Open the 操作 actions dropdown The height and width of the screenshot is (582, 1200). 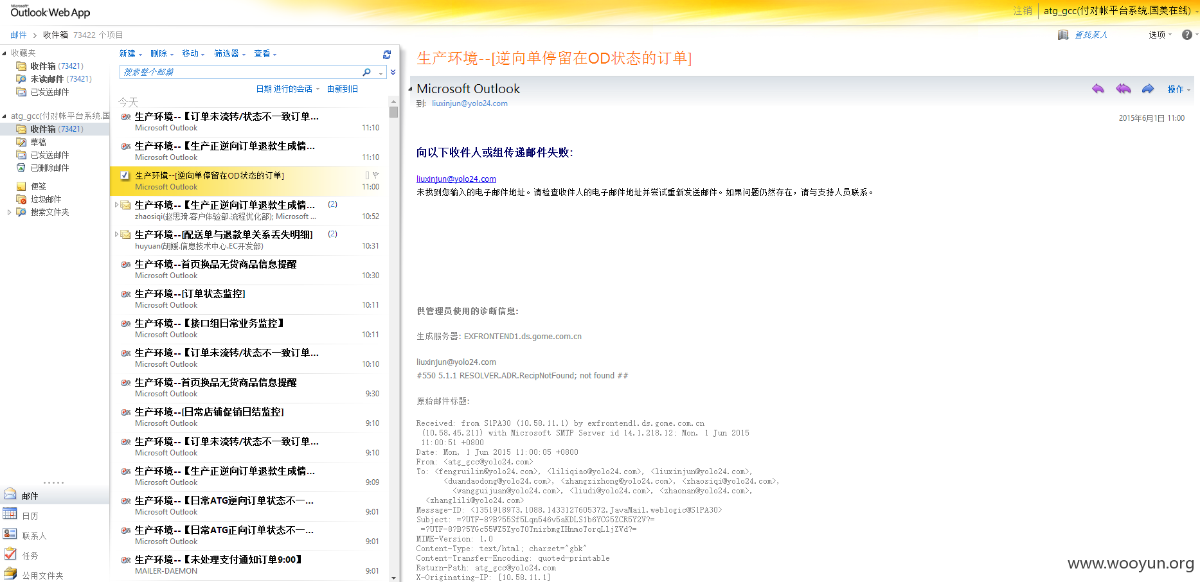(x=1179, y=89)
